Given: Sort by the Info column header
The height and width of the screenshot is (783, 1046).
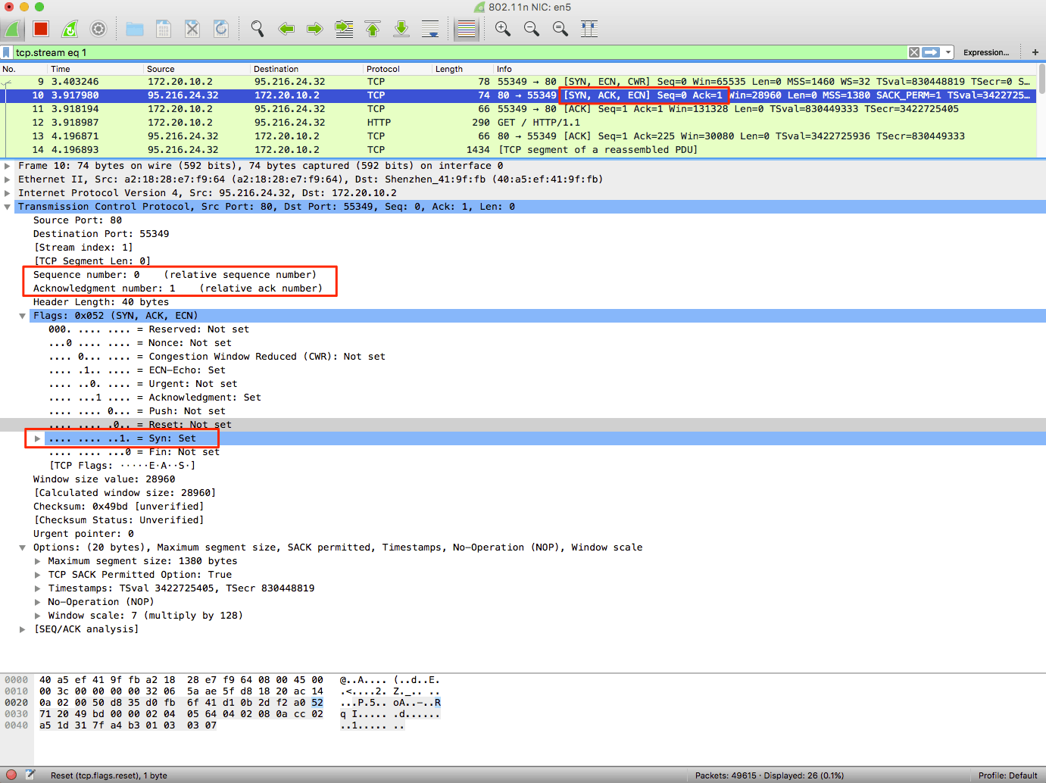Looking at the screenshot, I should (x=765, y=69).
